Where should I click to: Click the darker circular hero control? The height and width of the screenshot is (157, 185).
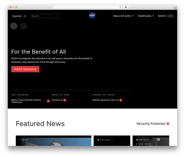[x=24, y=26]
